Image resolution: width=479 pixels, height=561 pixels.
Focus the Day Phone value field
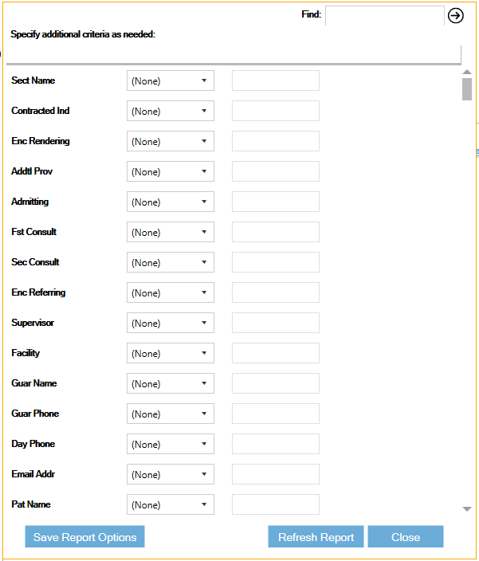coord(276,444)
